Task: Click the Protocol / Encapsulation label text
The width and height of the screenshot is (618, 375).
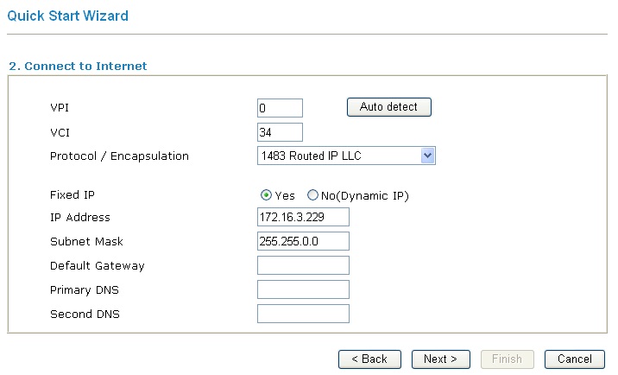Action: point(119,156)
